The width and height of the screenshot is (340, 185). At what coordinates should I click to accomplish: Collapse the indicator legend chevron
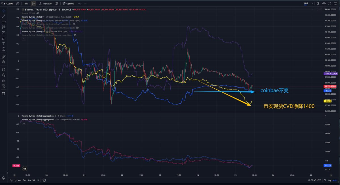24,39
